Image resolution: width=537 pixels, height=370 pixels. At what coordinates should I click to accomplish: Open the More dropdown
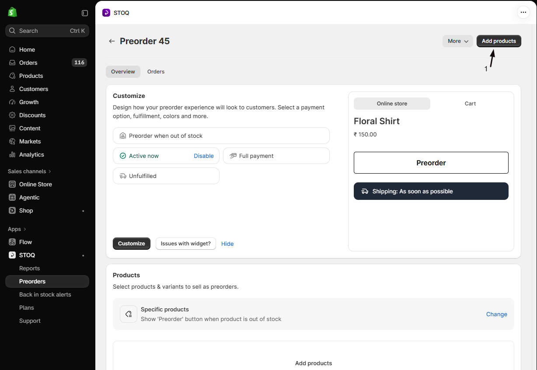tap(458, 41)
